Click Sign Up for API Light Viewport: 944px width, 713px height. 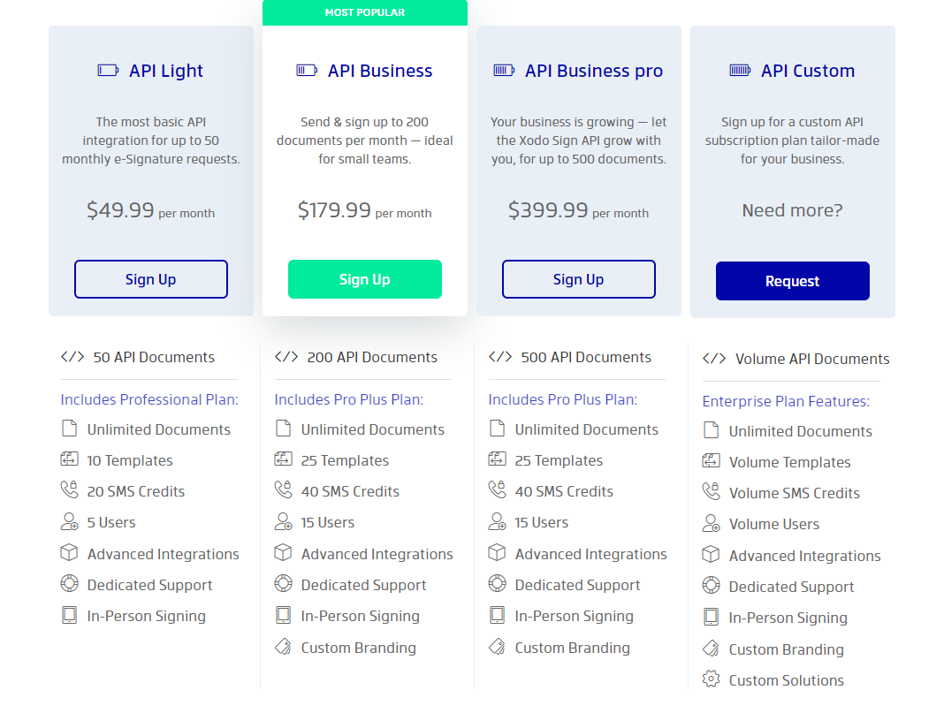pos(150,278)
